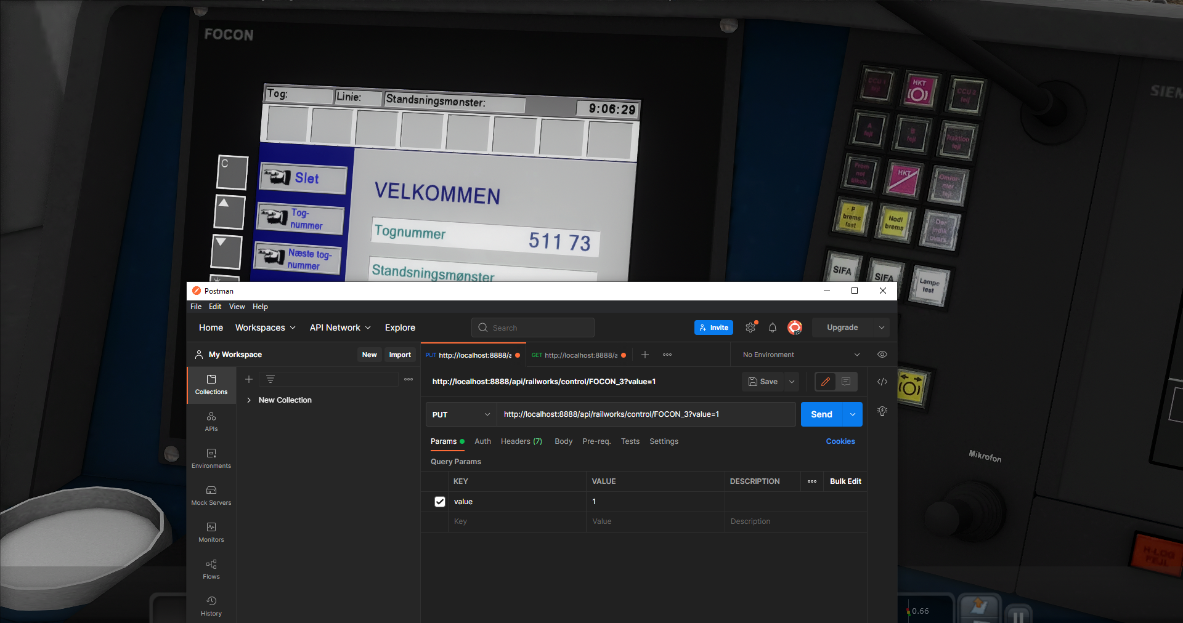1183x623 pixels.
Task: Click the top search field
Action: pos(533,328)
